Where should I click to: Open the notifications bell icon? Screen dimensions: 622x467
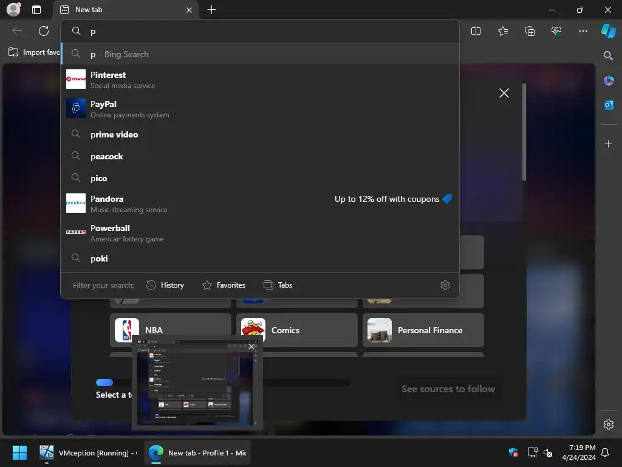pyautogui.click(x=606, y=452)
